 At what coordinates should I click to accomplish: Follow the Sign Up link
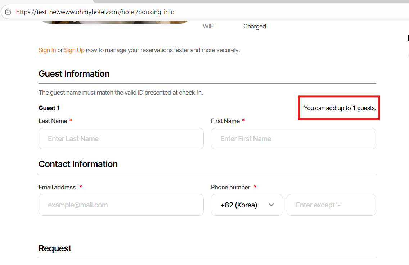(x=74, y=50)
